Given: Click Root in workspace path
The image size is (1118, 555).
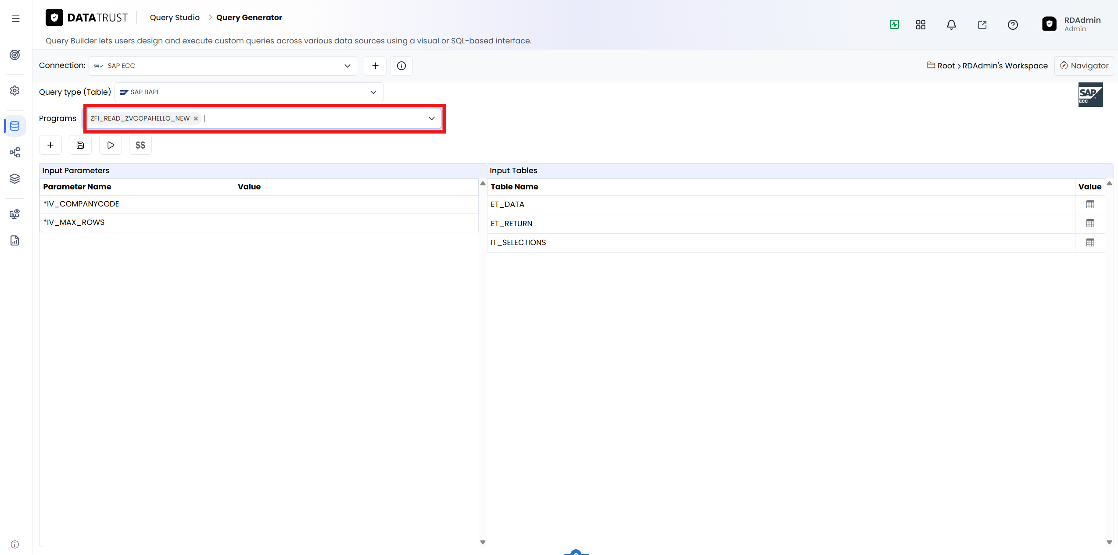Looking at the screenshot, I should point(946,66).
